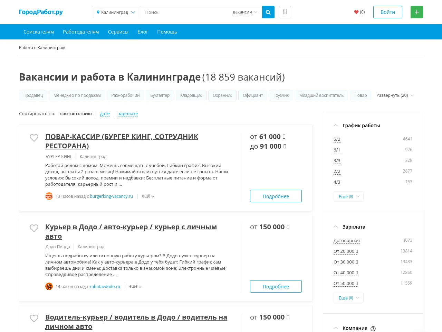Select the Охранник tag
The height and width of the screenshot is (332, 442).
(222, 95)
